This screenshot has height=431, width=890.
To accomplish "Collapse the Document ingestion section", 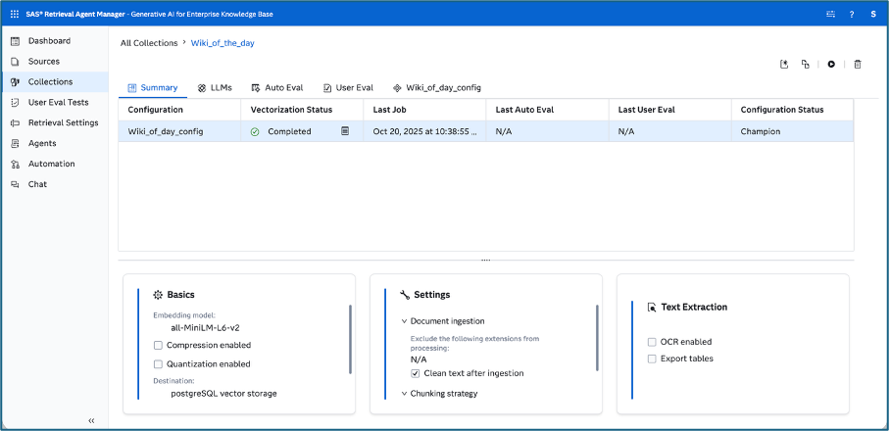I will point(404,321).
